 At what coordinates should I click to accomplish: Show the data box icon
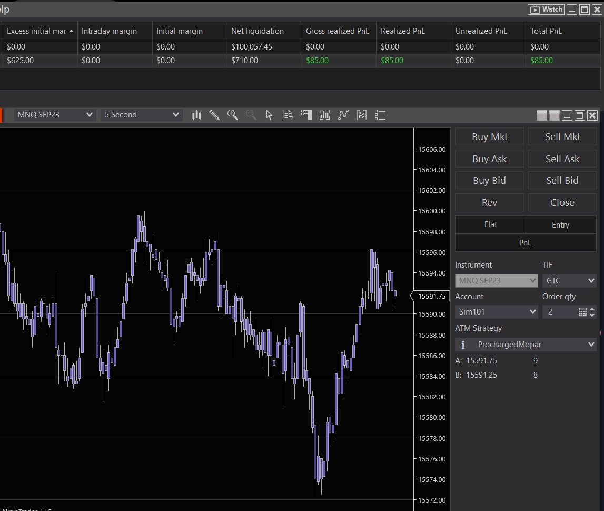point(288,115)
